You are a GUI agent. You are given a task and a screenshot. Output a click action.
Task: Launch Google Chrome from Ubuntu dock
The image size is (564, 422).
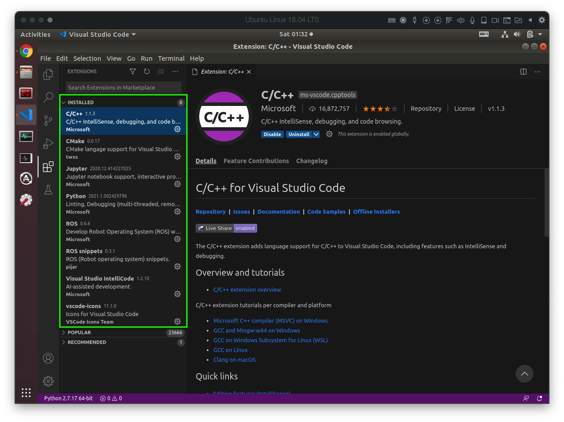pyautogui.click(x=26, y=51)
